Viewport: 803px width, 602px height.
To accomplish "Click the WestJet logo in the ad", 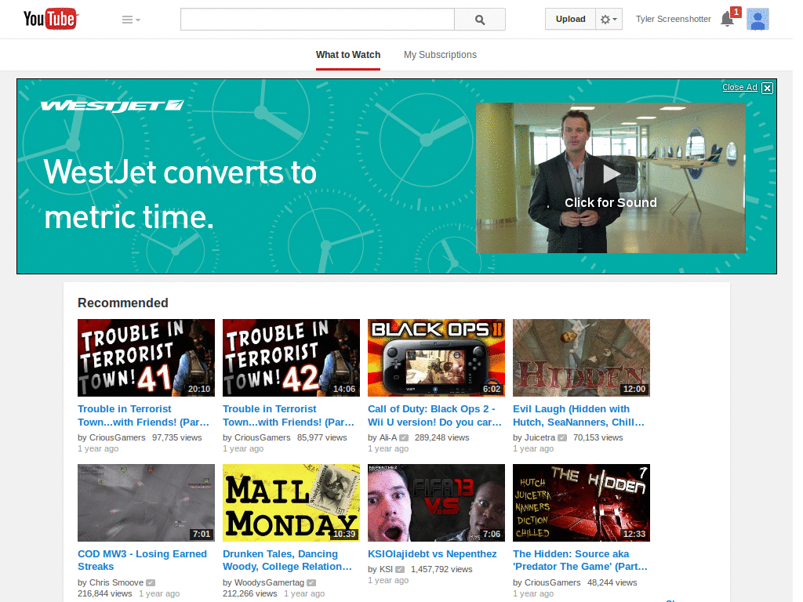I will click(111, 106).
